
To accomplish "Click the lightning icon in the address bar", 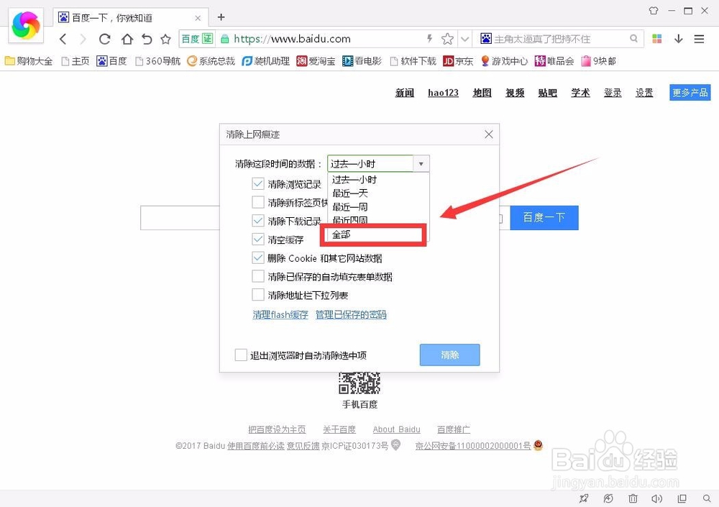I will click(429, 39).
